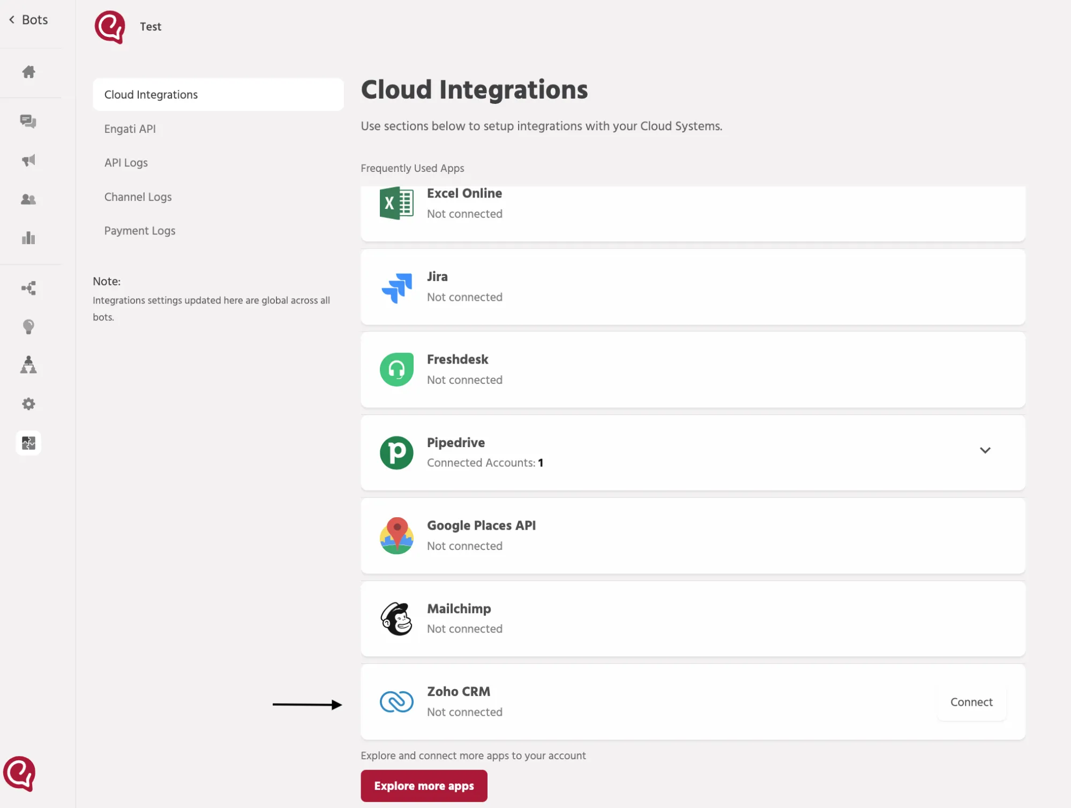Click Explore more apps button
This screenshot has height=808, width=1071.
(424, 786)
